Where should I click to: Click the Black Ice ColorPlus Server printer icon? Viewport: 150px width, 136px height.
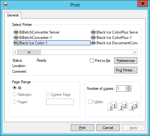pyautogui.click(x=93, y=32)
